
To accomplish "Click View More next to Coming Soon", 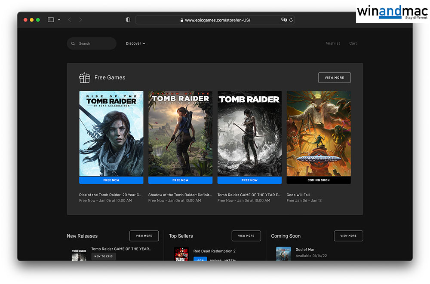I will [x=348, y=236].
